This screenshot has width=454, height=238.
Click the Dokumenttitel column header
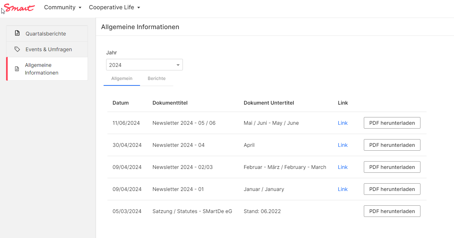(x=170, y=103)
